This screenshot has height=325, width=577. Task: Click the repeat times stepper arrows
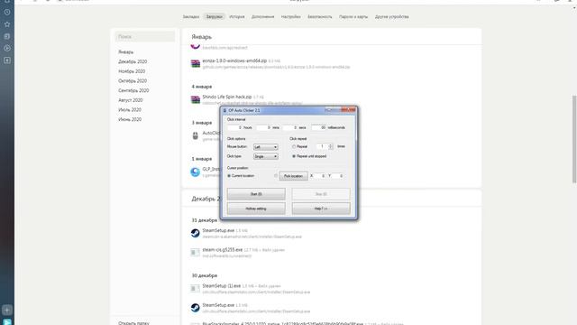[x=331, y=146]
